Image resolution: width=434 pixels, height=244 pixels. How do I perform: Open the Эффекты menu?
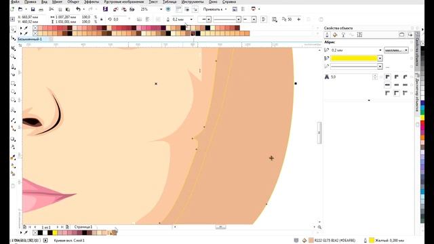tap(92, 2)
